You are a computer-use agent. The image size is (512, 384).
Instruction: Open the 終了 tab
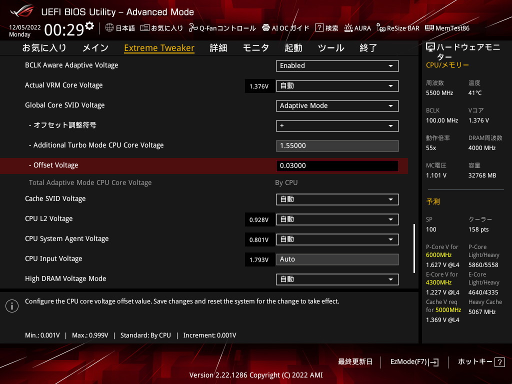(x=368, y=47)
